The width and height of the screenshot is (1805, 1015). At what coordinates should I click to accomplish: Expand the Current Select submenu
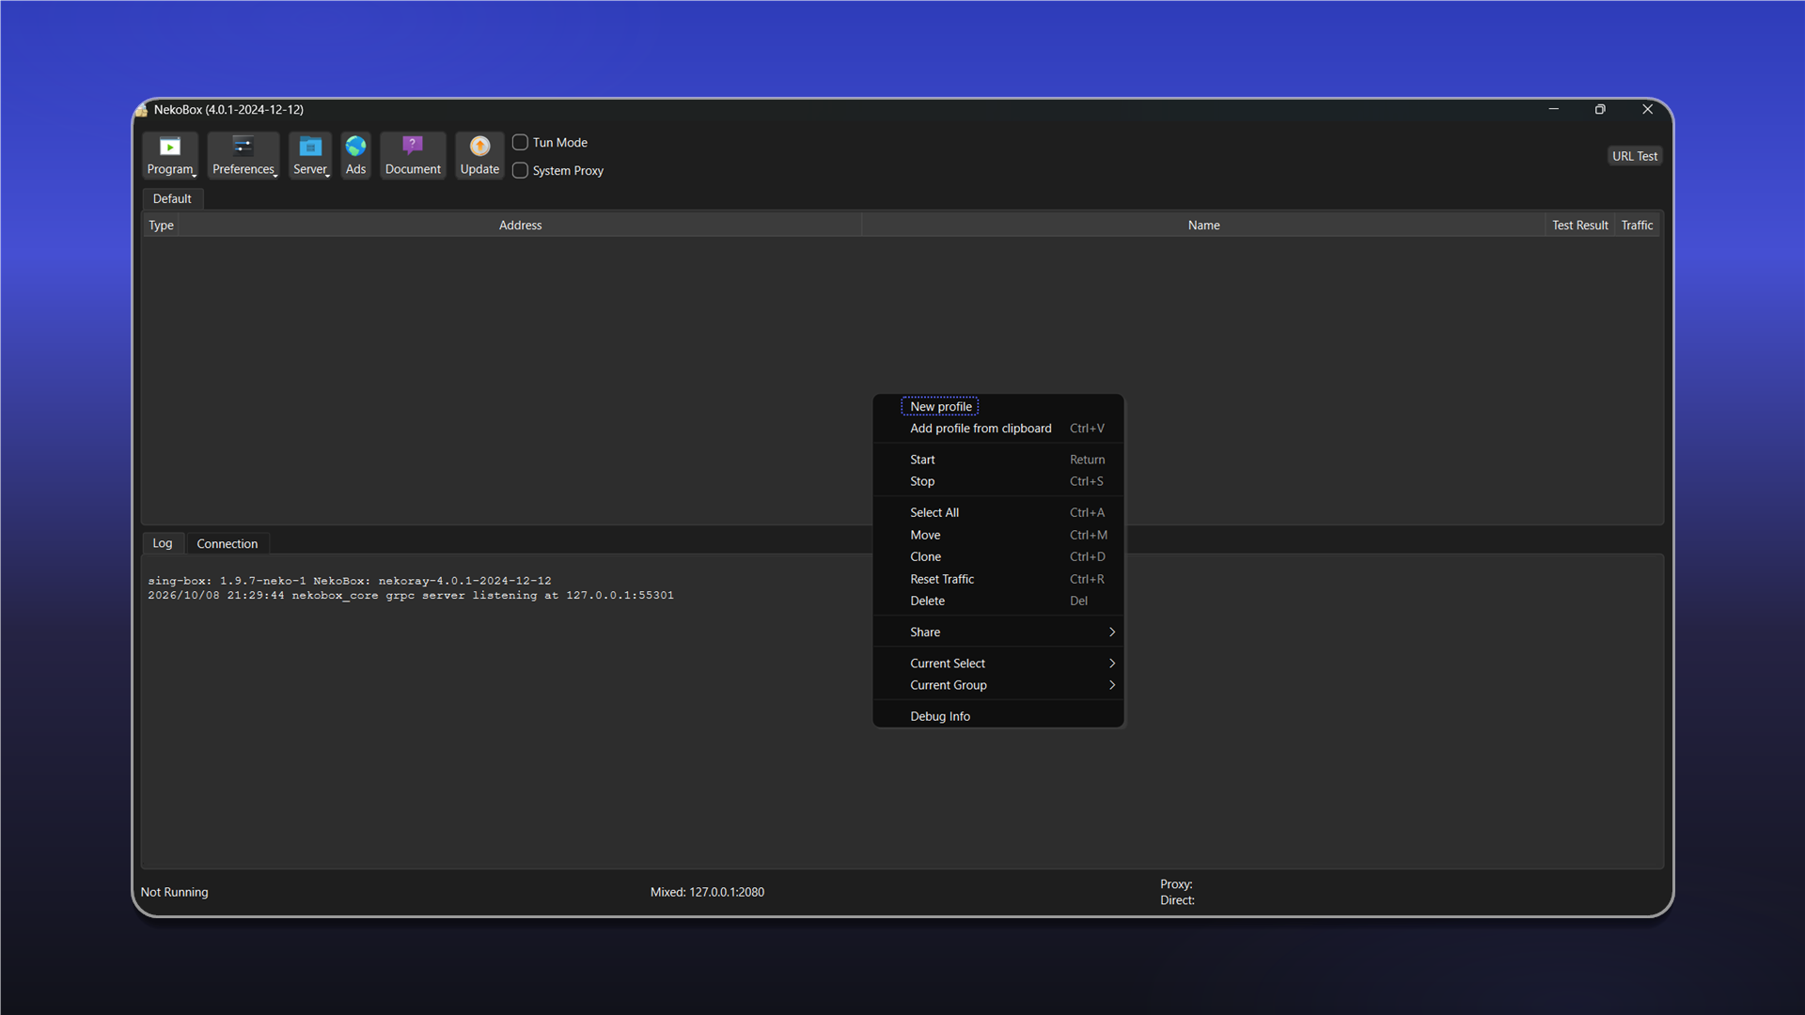pyautogui.click(x=998, y=663)
